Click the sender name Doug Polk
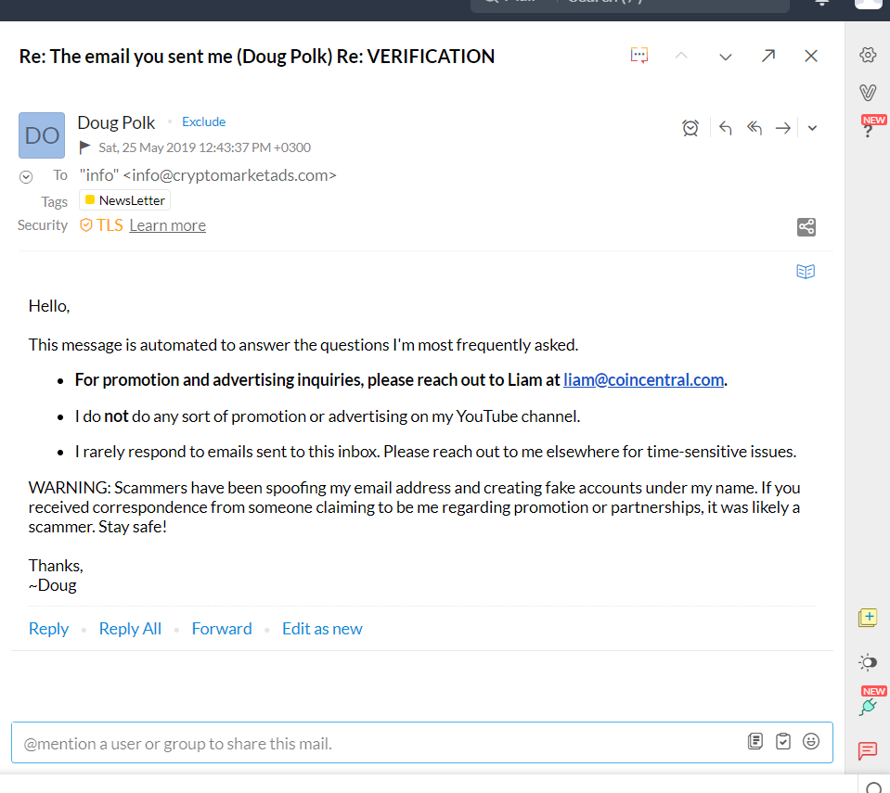Image resolution: width=890 pixels, height=793 pixels. click(x=116, y=123)
